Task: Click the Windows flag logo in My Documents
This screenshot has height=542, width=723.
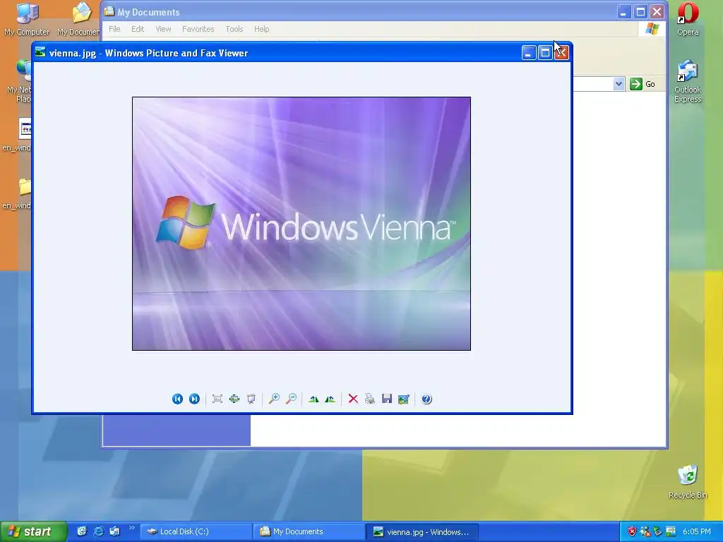Action: tap(652, 29)
